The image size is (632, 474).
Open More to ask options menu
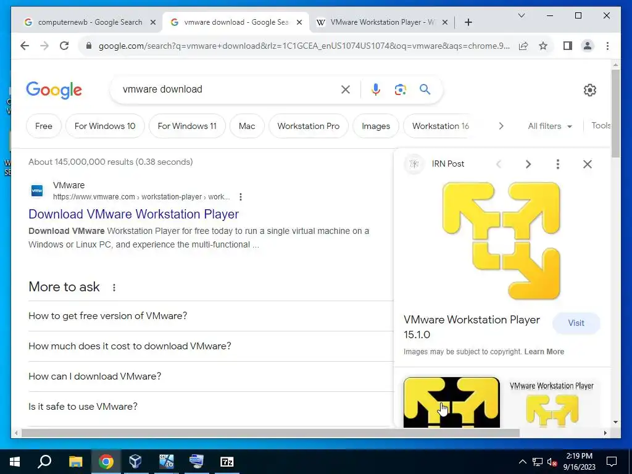coord(114,288)
